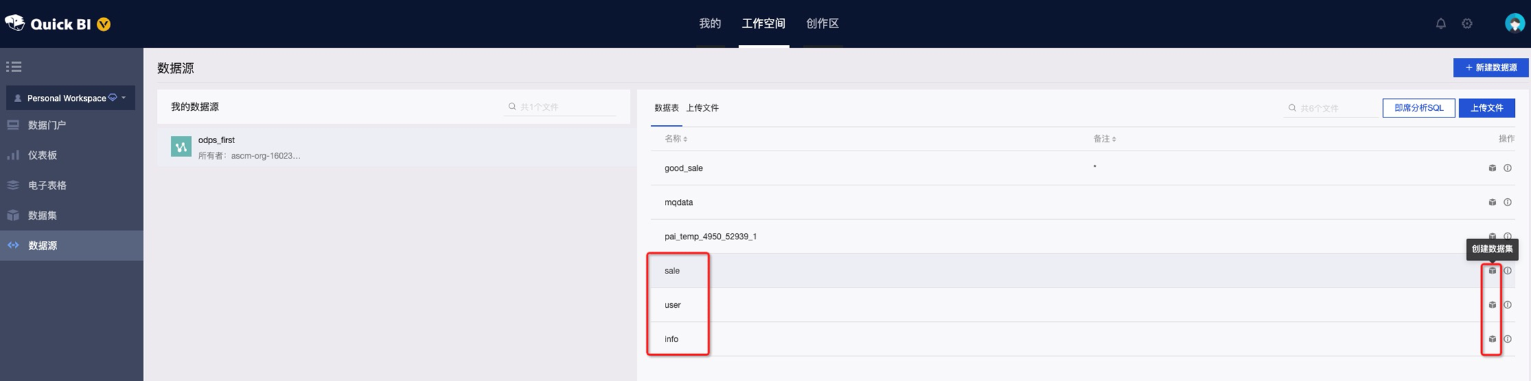Show details icon for info table
This screenshot has width=1531, height=381.
click(1507, 339)
